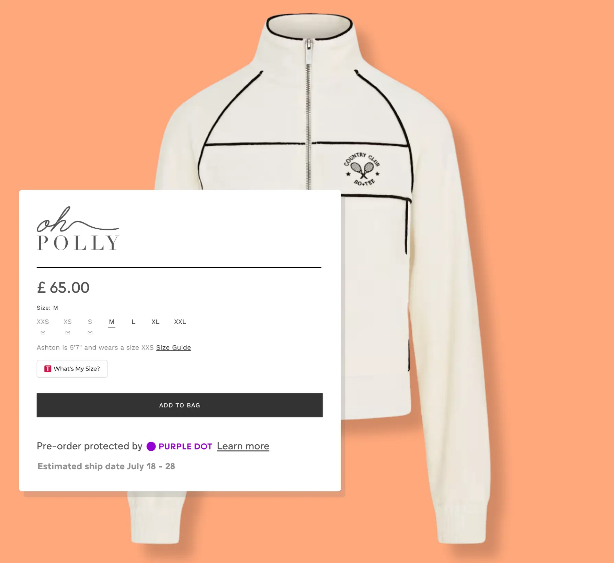This screenshot has width=614, height=563.
Task: Pick size XL
Action: pos(156,322)
